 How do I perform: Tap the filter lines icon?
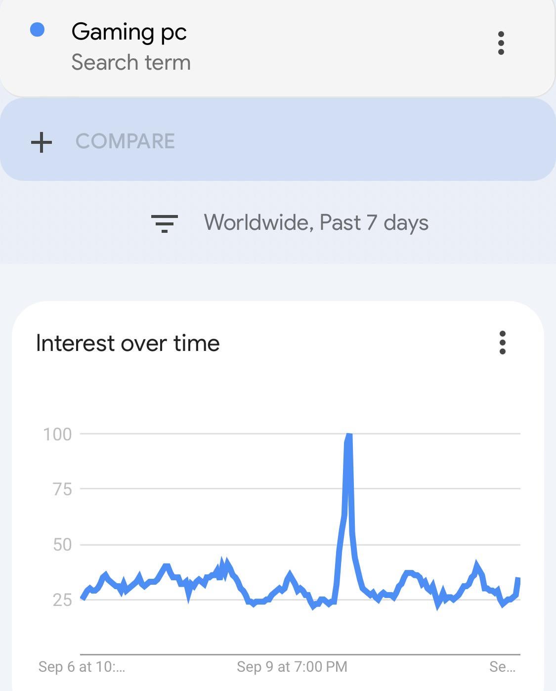(165, 223)
